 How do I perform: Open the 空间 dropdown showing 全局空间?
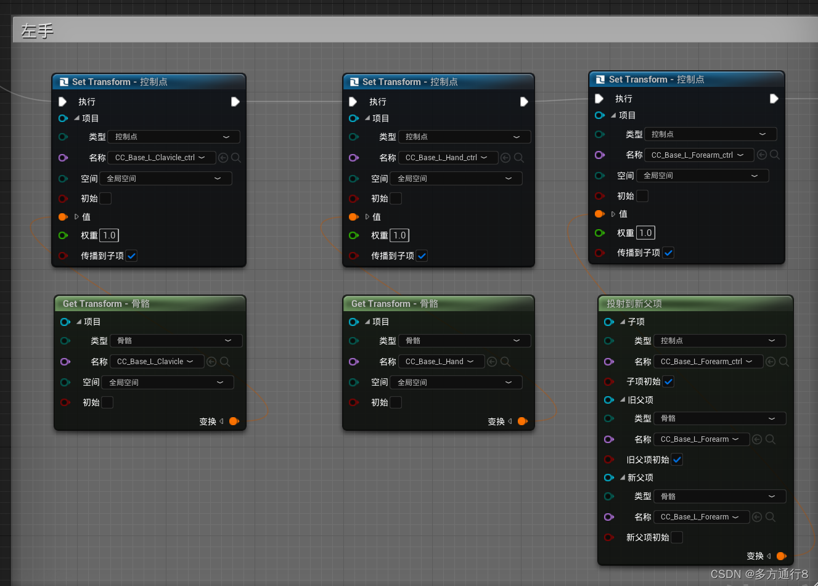pyautogui.click(x=165, y=178)
